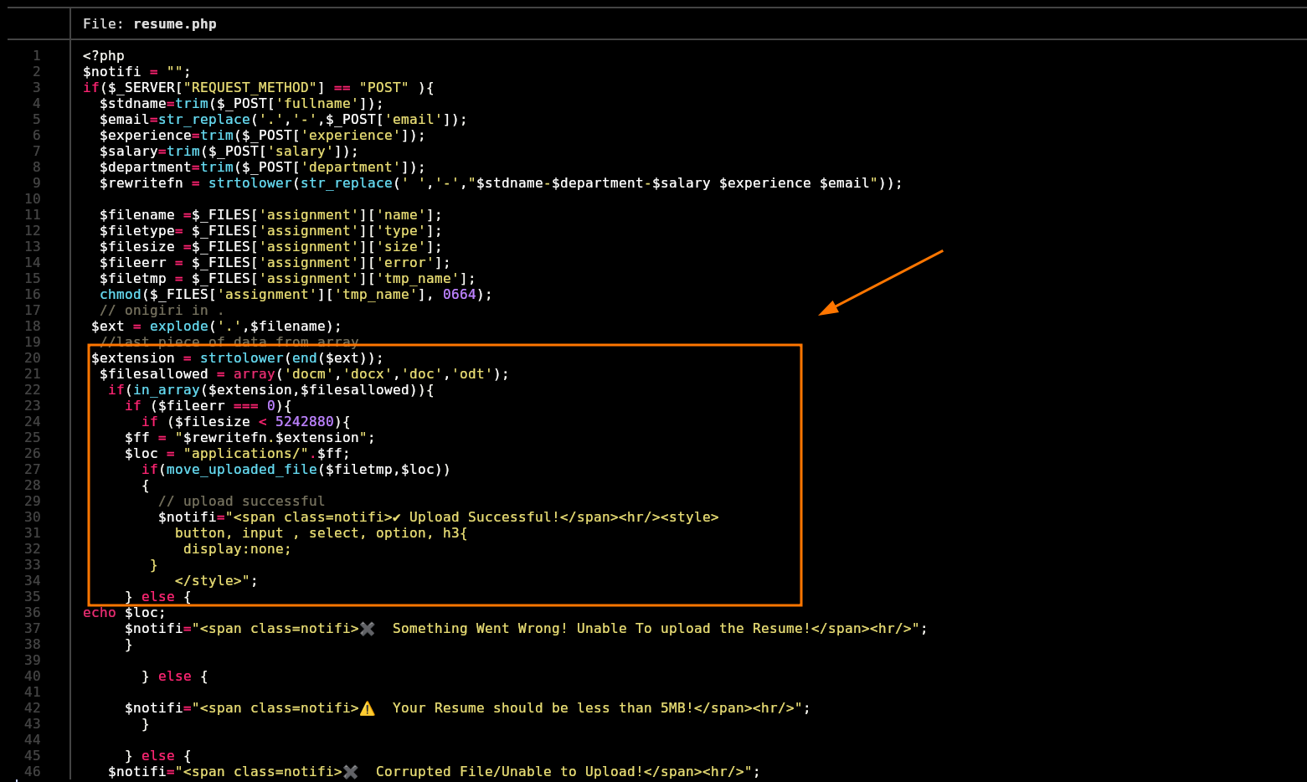Click the $rewritefn variable on line 9
Screen dimensions: 1307x782
pos(142,183)
